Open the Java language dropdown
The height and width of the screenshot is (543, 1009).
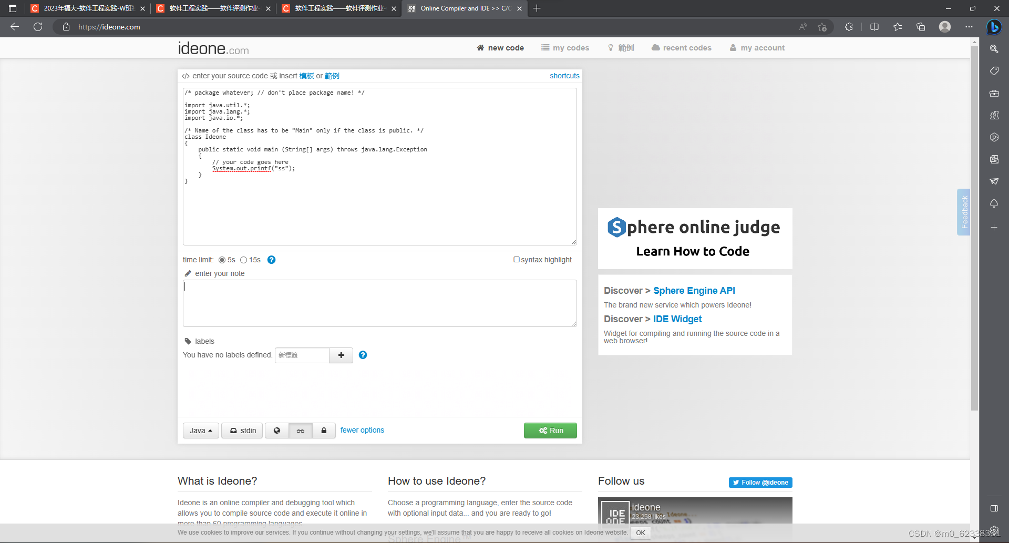coord(201,431)
